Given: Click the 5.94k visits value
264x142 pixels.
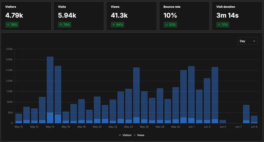Looking at the screenshot, I should [x=67, y=15].
